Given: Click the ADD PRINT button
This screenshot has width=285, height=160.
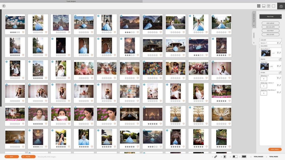Looking at the screenshot, I should click(x=271, y=31).
